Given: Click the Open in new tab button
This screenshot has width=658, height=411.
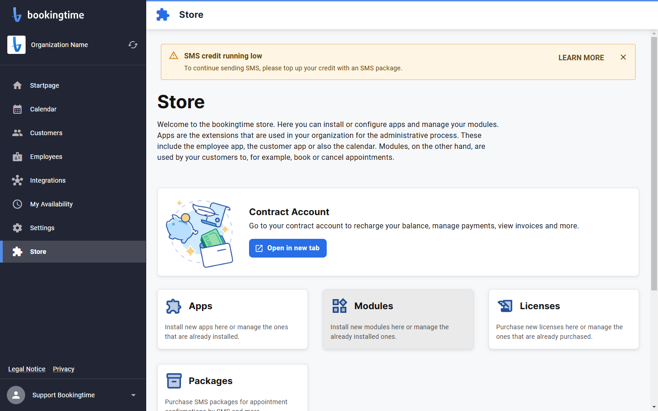Looking at the screenshot, I should coord(288,248).
